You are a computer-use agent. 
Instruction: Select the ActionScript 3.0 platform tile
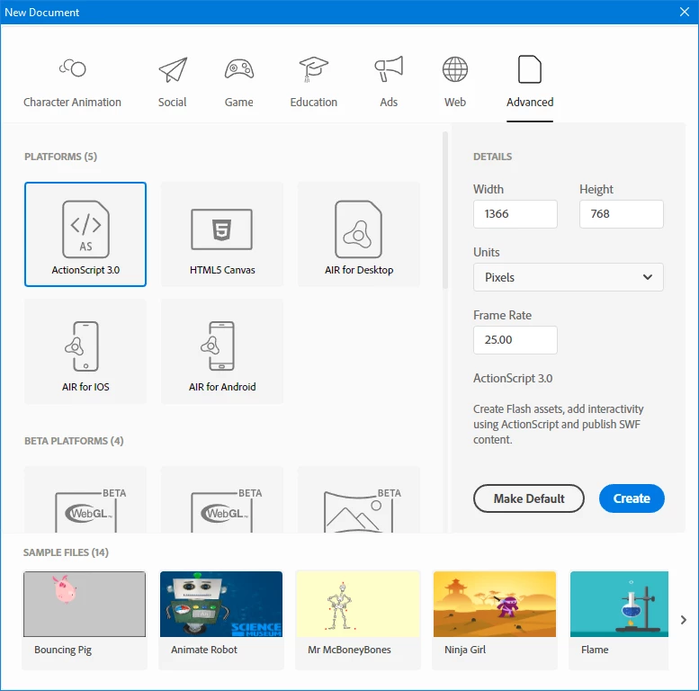coord(85,234)
